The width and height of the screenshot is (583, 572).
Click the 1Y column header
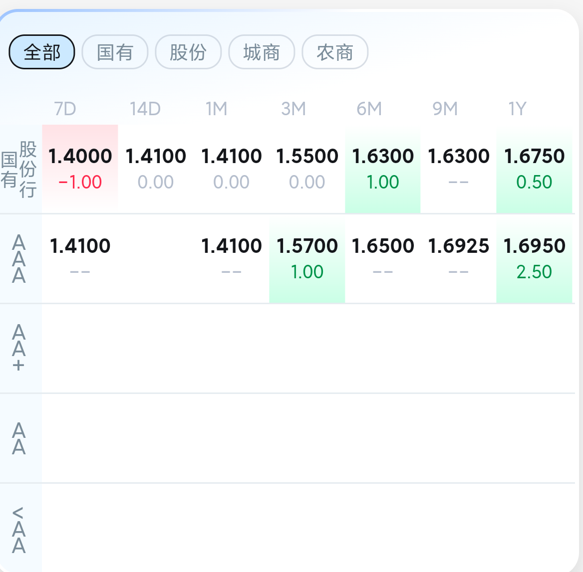coord(518,109)
